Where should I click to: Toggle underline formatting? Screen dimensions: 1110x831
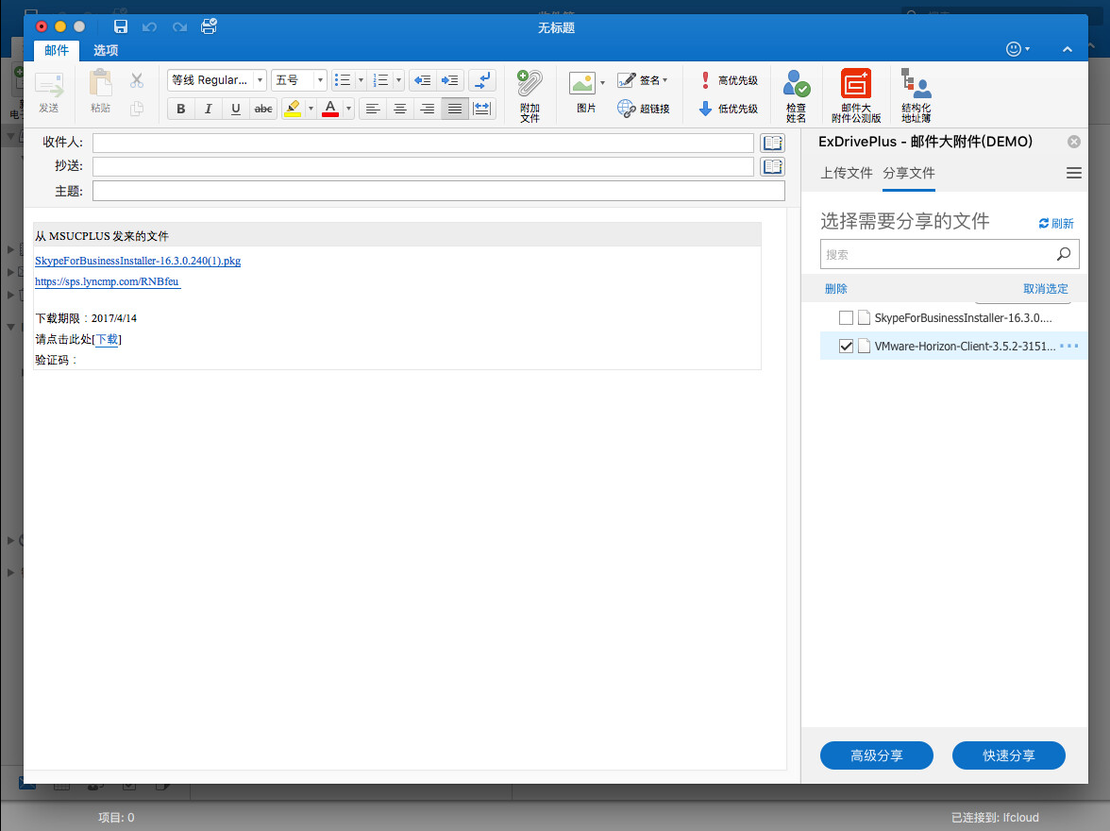pyautogui.click(x=236, y=109)
